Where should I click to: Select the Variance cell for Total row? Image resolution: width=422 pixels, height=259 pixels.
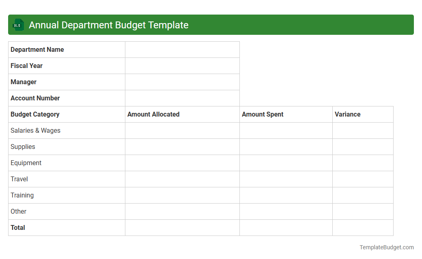click(x=363, y=227)
